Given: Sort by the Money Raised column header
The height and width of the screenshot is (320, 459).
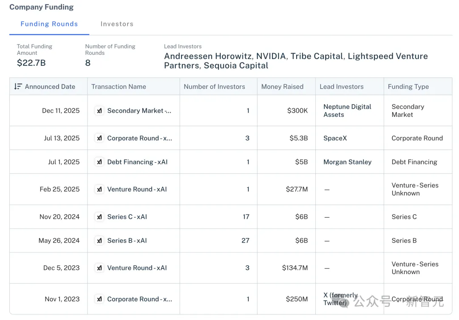Looking at the screenshot, I should coord(282,86).
